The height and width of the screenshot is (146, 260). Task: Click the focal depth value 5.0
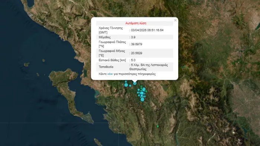coord(133,60)
